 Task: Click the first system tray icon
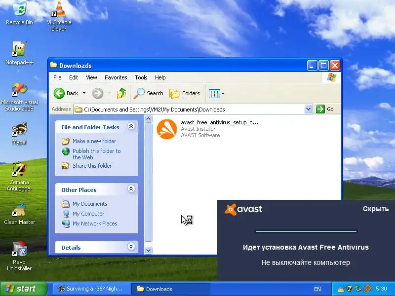(x=341, y=289)
